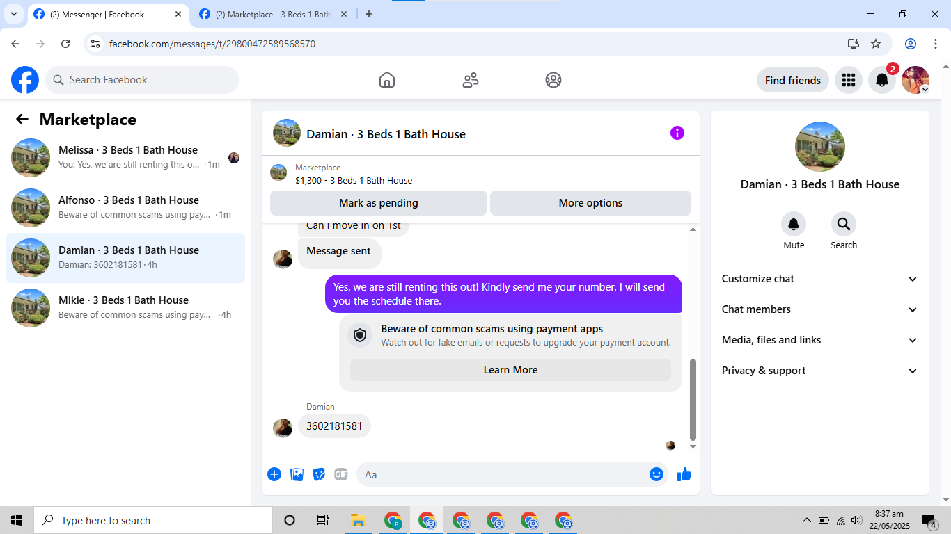Open the emoji picker in message box
This screenshot has width=951, height=534.
point(657,474)
